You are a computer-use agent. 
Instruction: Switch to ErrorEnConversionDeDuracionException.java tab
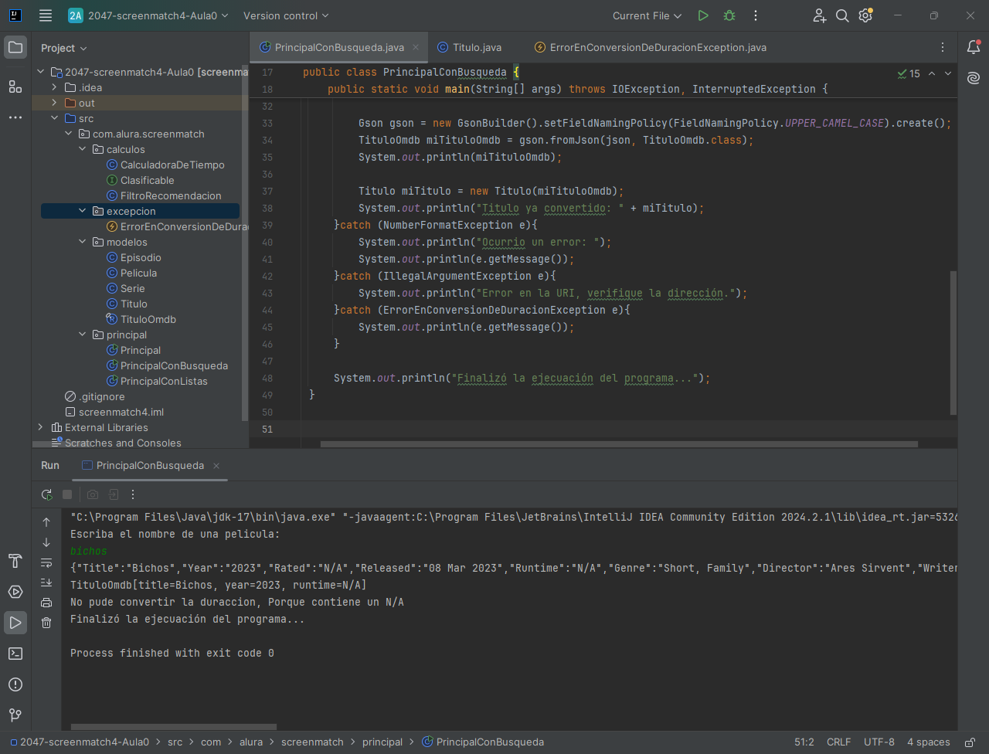pyautogui.click(x=650, y=47)
